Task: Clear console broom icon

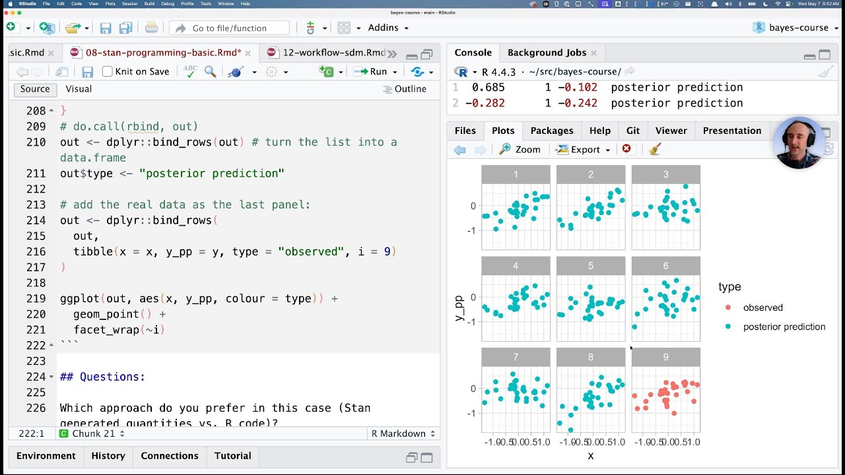Action: coord(826,71)
